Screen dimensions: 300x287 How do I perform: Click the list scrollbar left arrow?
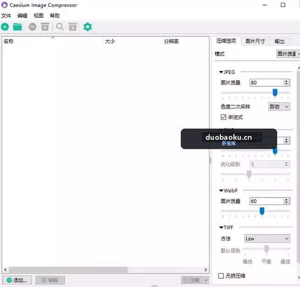coord(6,270)
